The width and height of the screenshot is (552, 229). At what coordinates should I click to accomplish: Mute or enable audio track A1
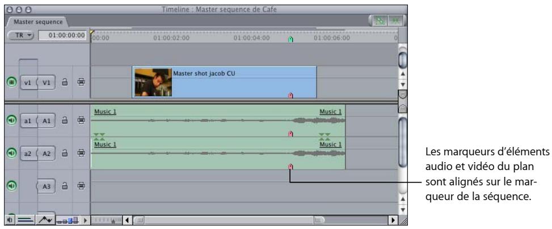[x=11, y=120]
